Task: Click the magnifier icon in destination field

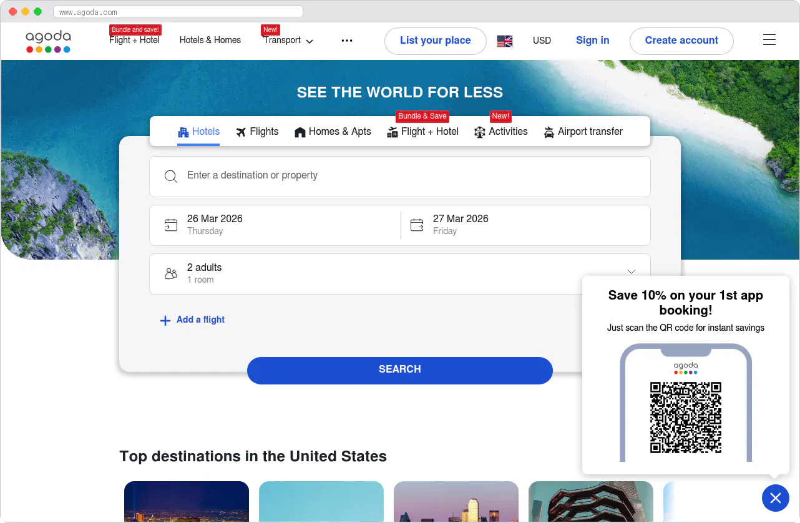Action: click(171, 177)
